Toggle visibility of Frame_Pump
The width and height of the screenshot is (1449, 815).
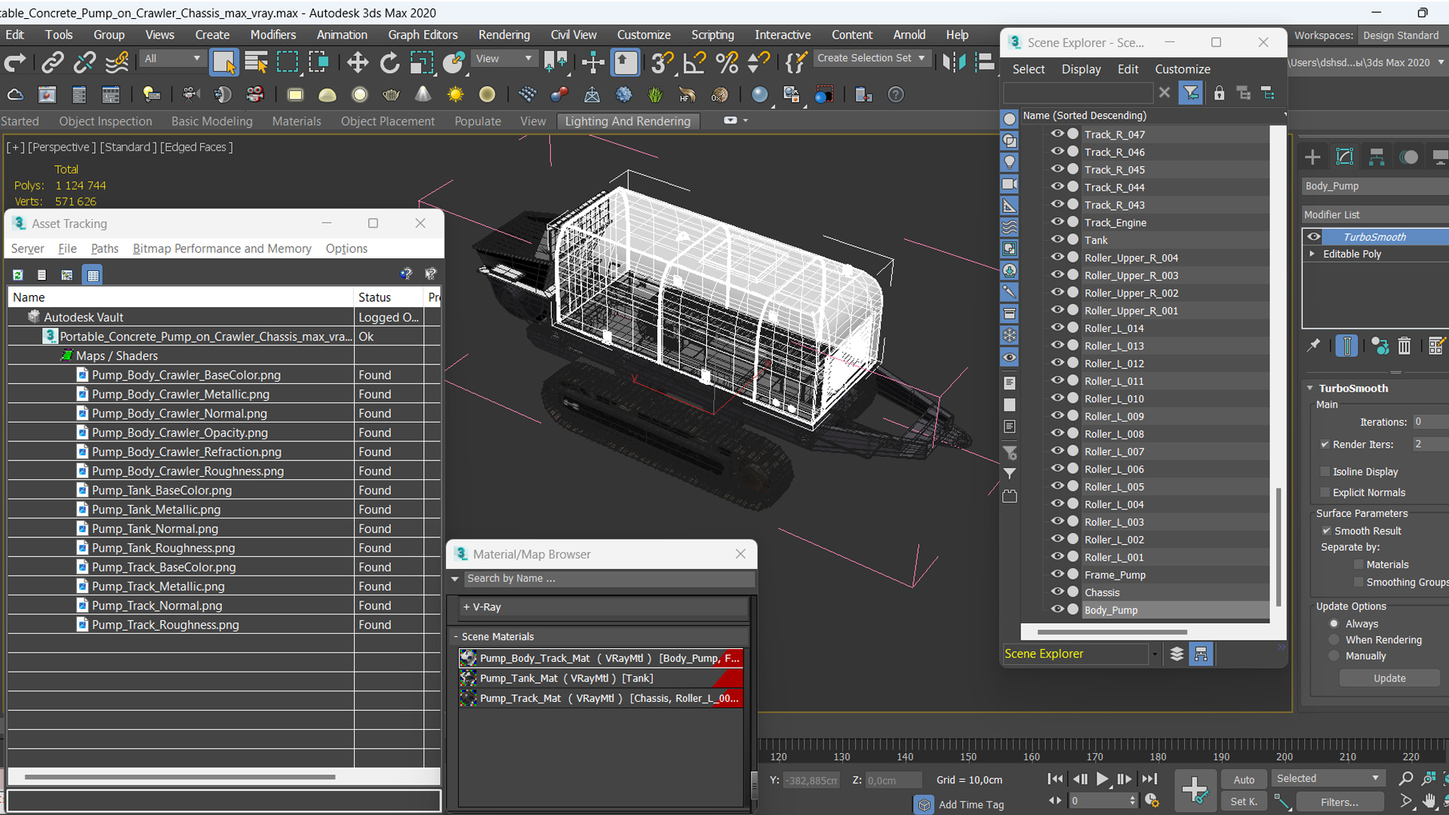pyautogui.click(x=1057, y=574)
